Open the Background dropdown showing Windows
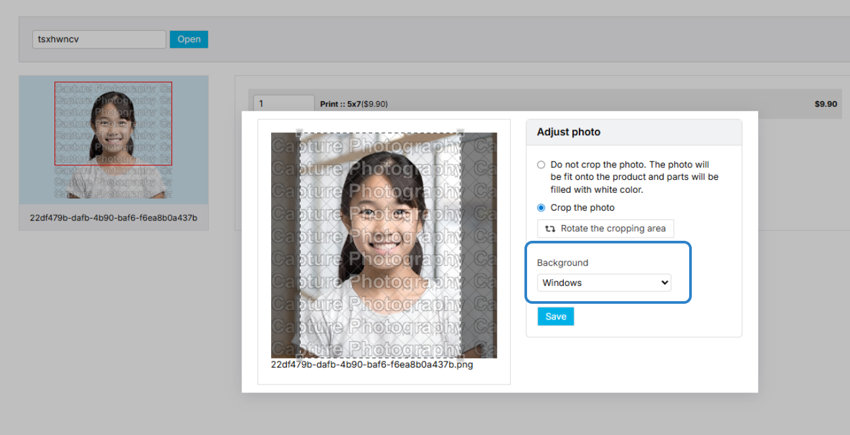This screenshot has height=435, width=850. [x=604, y=283]
